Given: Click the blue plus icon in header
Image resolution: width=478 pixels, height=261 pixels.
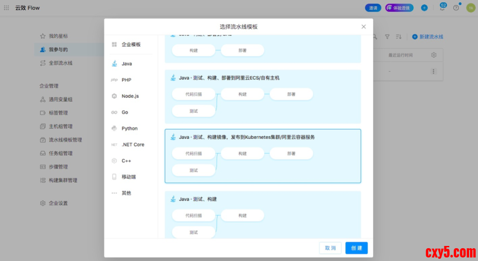Looking at the screenshot, I should (x=424, y=8).
